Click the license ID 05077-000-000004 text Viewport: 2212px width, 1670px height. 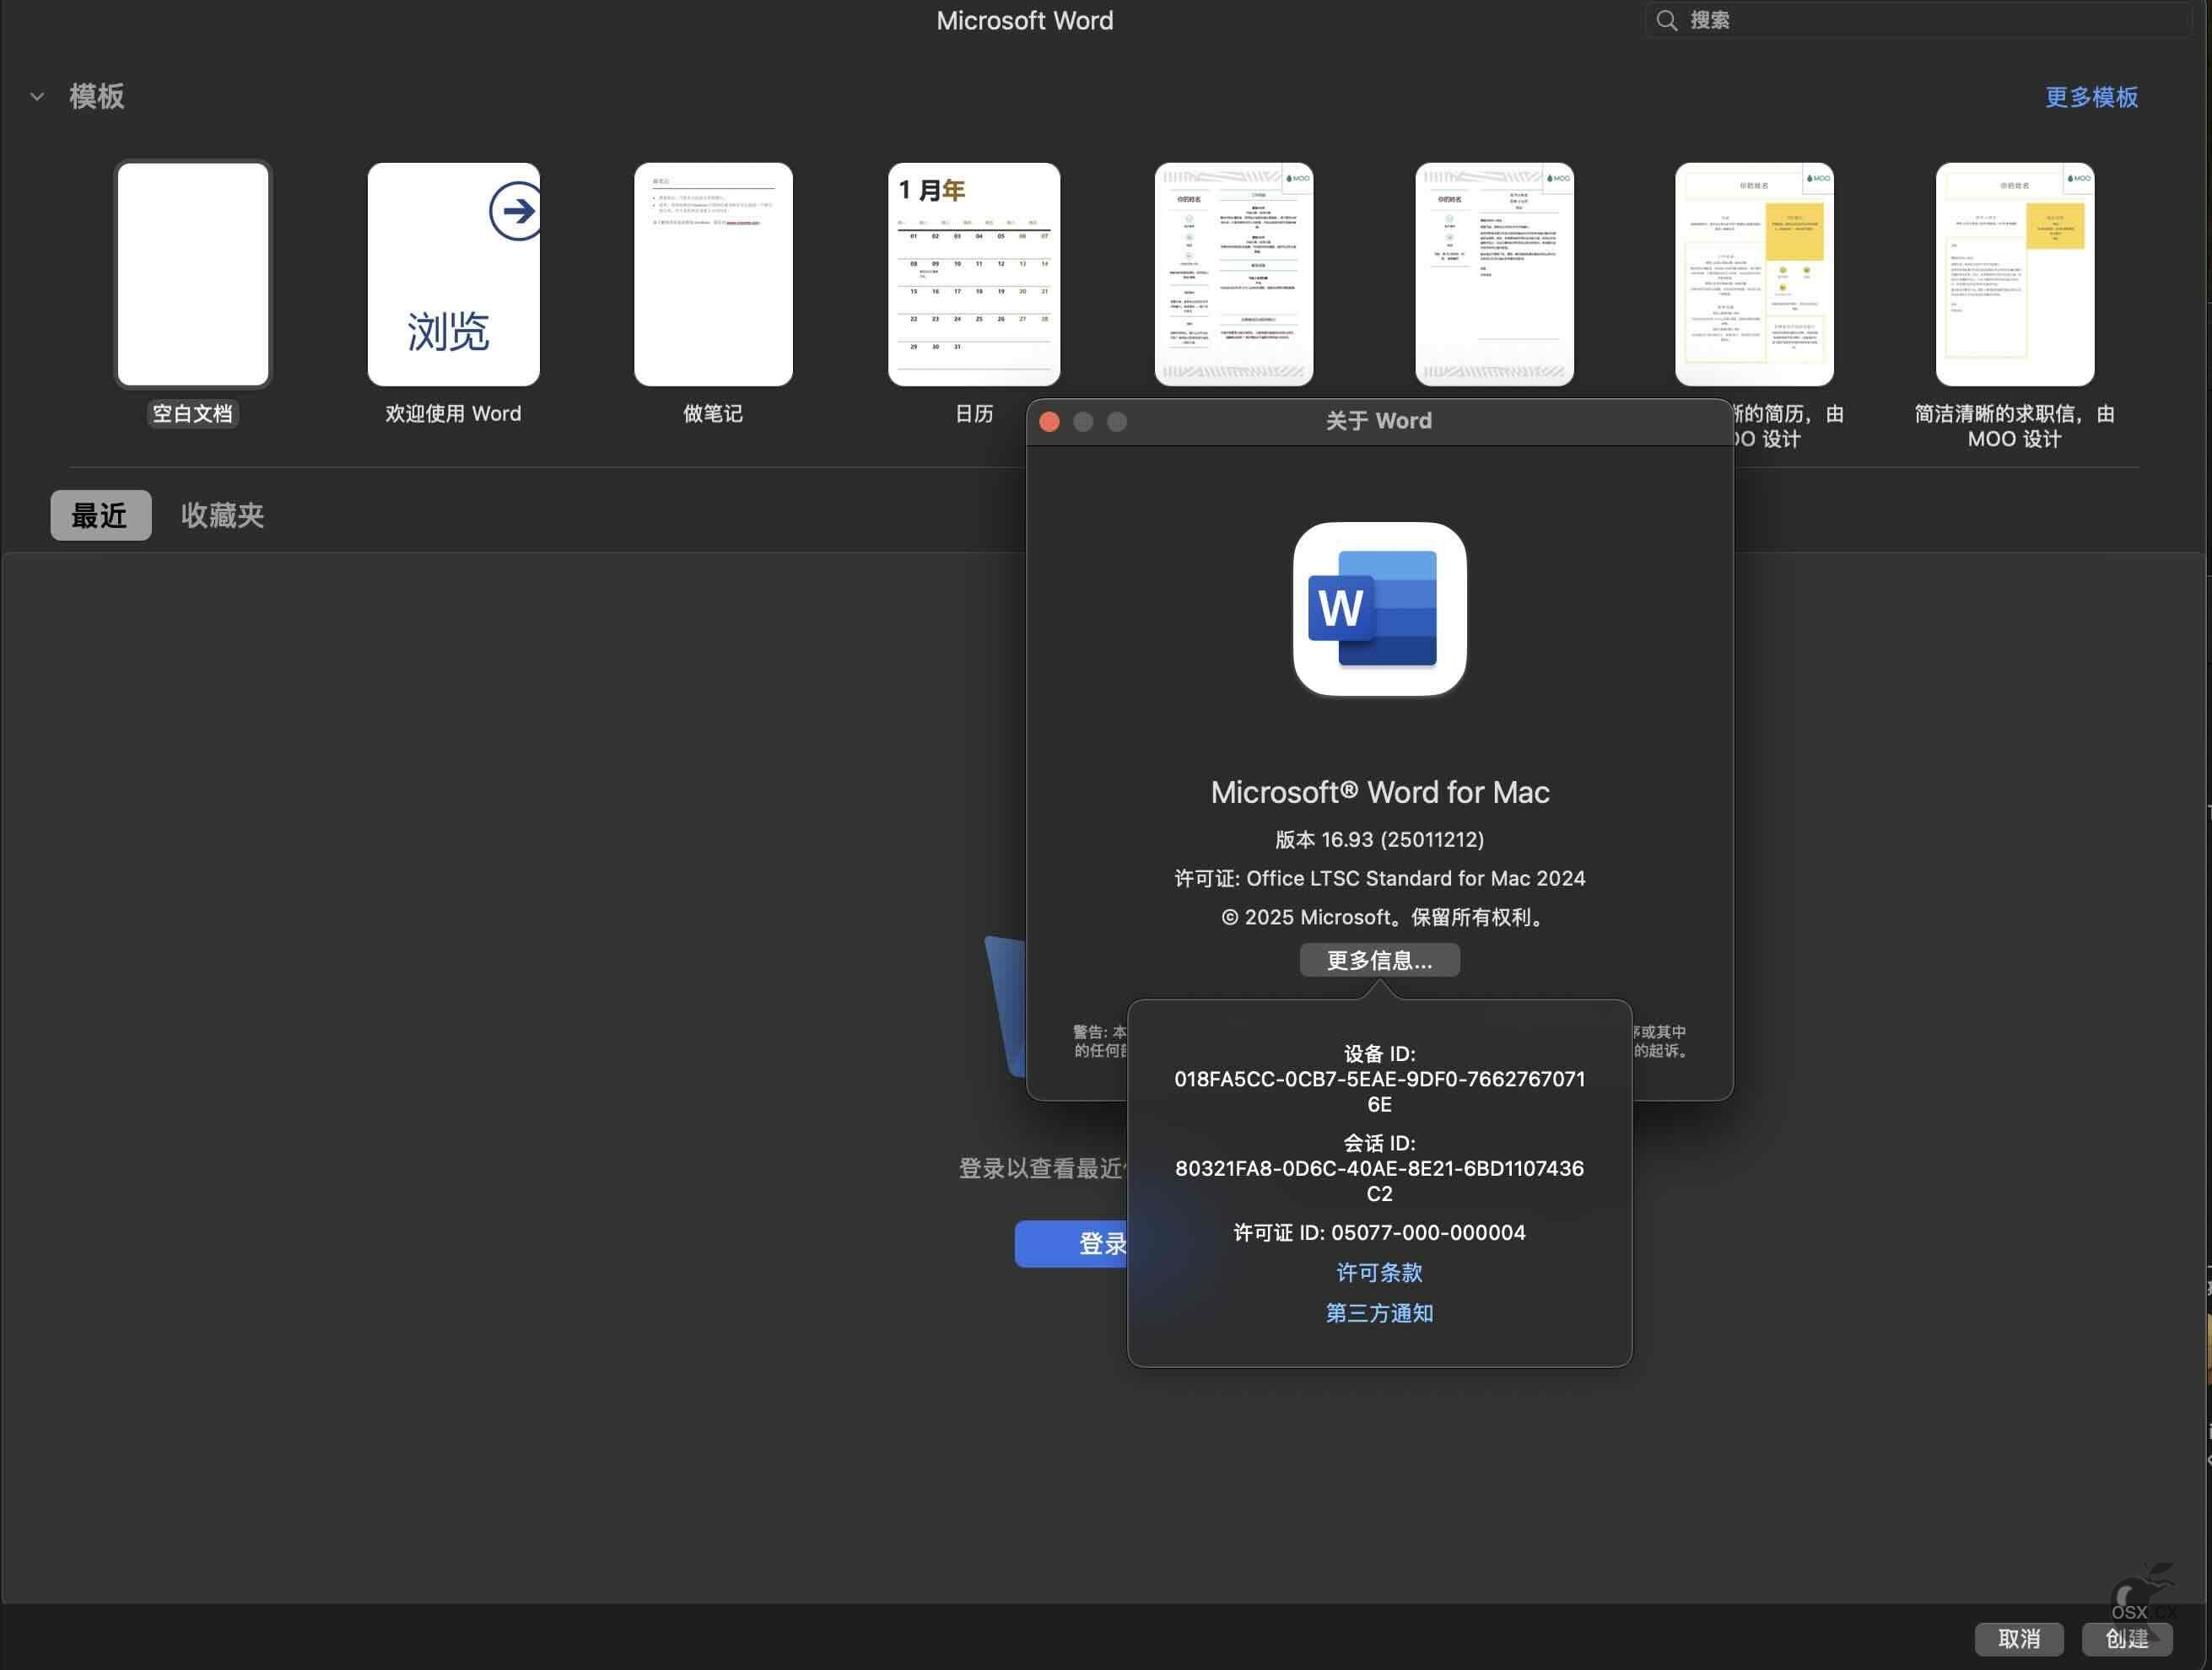[x=1379, y=1232]
